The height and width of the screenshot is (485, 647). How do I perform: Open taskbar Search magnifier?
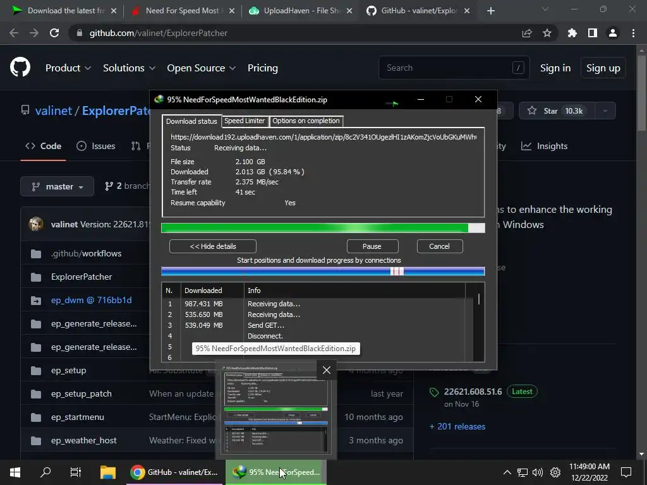45,472
